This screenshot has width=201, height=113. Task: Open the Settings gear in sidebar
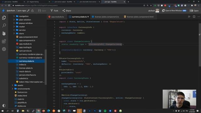[x=4, y=49]
